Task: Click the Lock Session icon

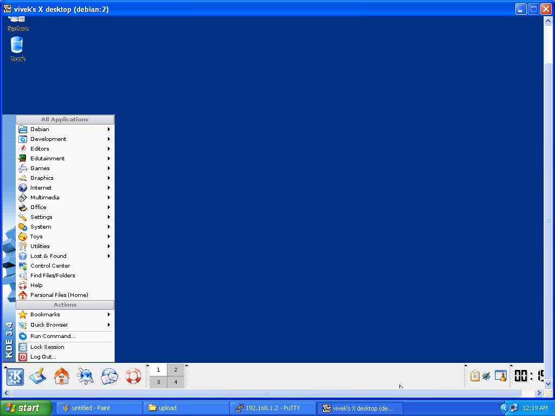Action: click(x=23, y=347)
